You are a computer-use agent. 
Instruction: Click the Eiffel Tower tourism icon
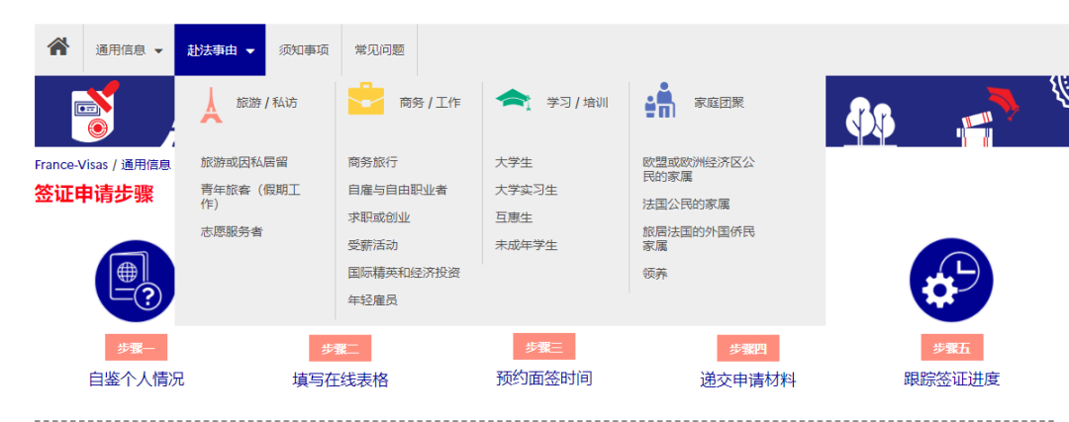[x=211, y=103]
